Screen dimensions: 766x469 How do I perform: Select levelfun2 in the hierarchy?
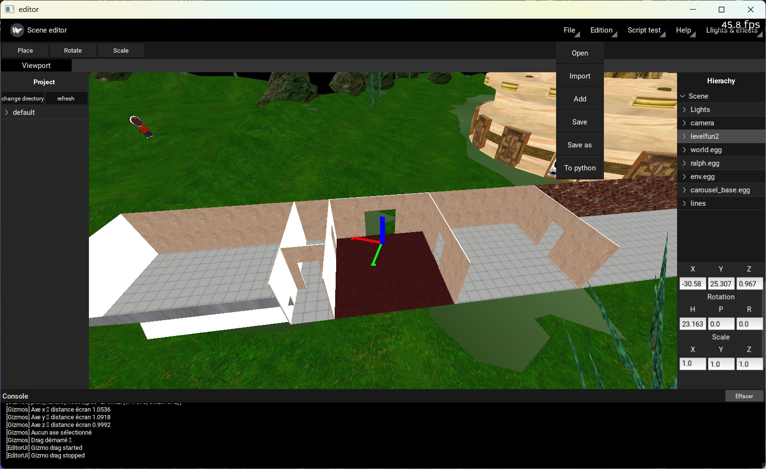coord(704,136)
